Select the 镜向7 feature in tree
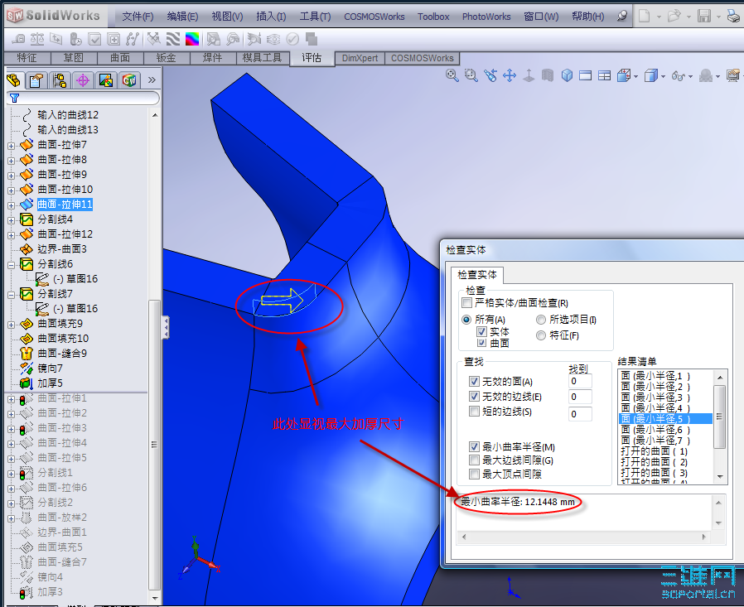This screenshot has width=744, height=607. (x=50, y=368)
